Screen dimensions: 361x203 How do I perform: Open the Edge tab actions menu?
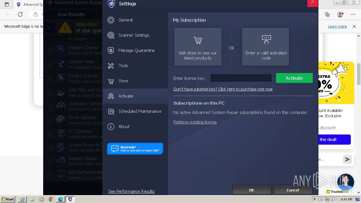pos(7,4)
